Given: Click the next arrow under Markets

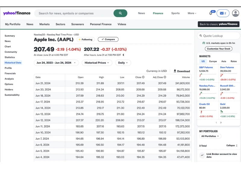Looking at the screenshot, I should (221, 123).
